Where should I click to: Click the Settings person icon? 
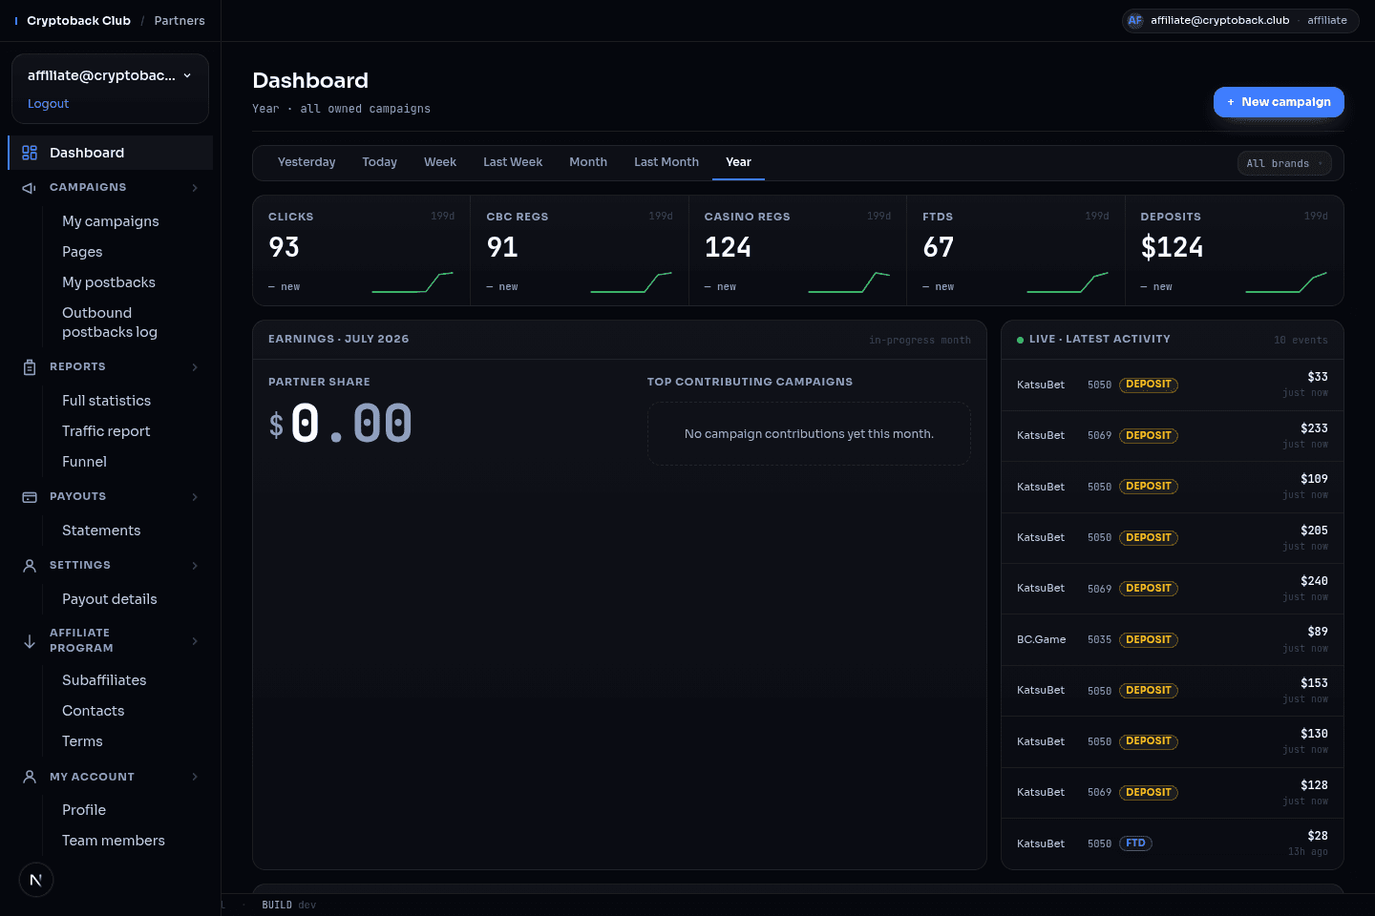click(x=30, y=566)
